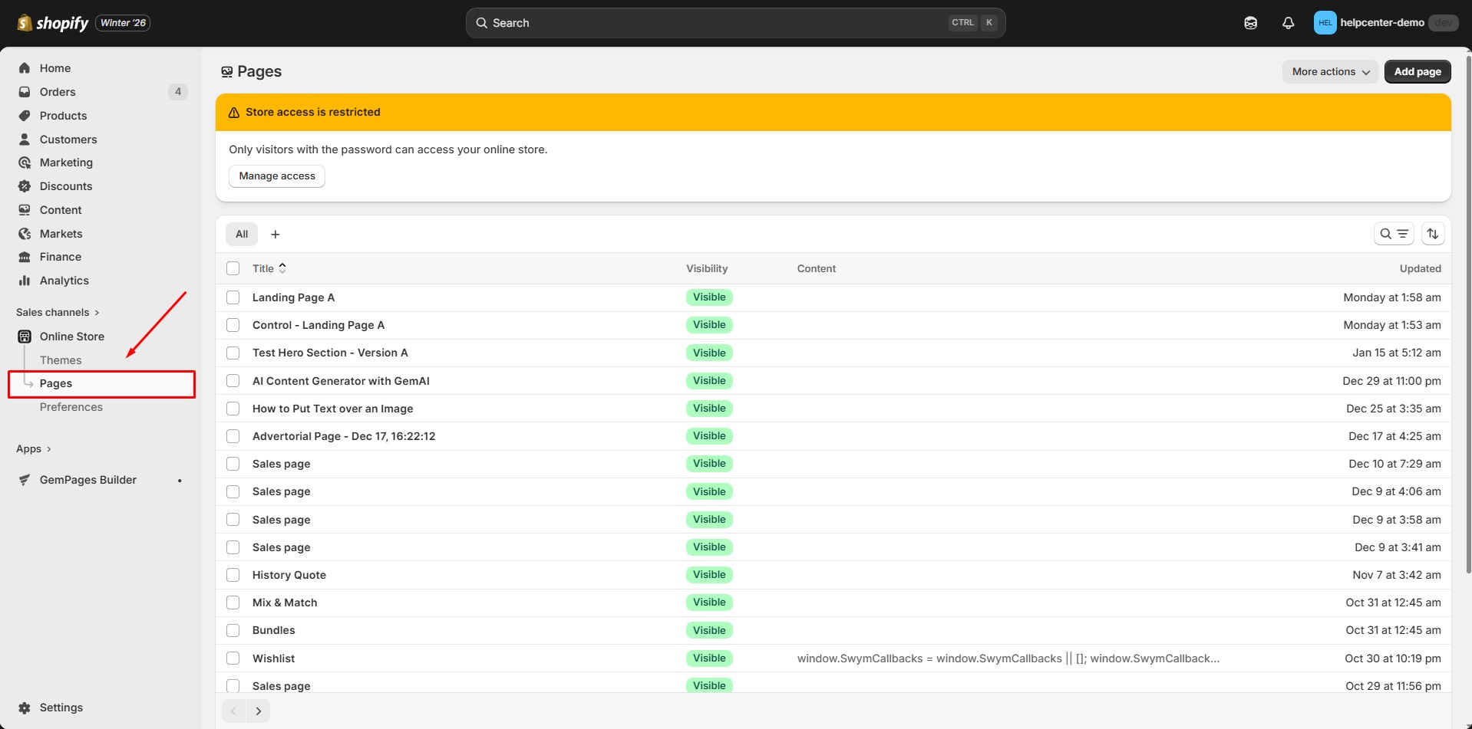Open search and filter pages button
The height and width of the screenshot is (729, 1472).
1393,234
